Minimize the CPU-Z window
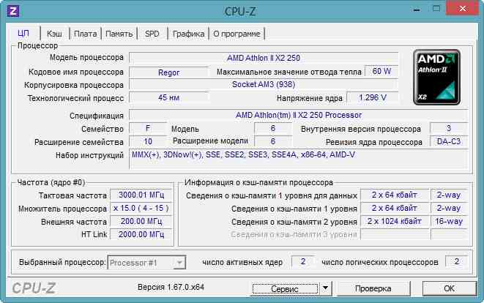 pos(417,10)
